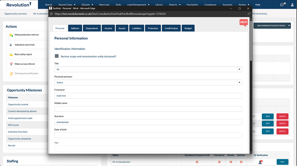
Task: Click the user profile icon in header
Action: coord(292,5)
